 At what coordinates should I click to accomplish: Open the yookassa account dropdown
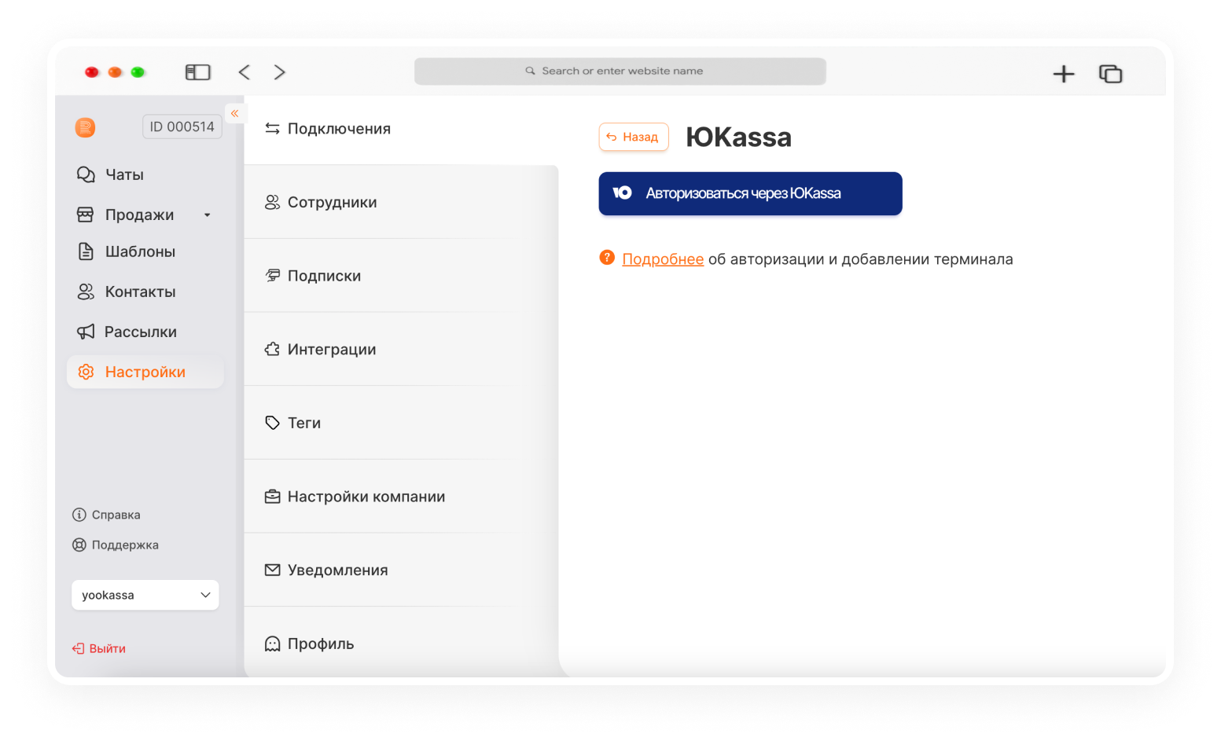145,595
